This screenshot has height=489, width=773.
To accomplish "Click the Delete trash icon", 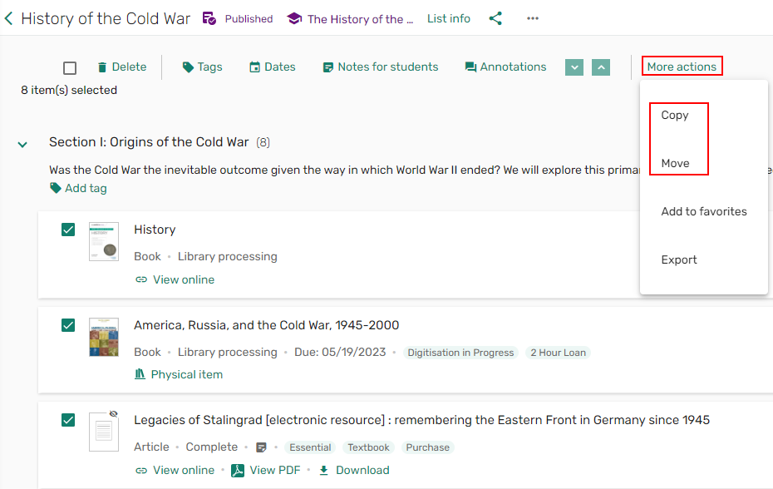I will [x=102, y=67].
